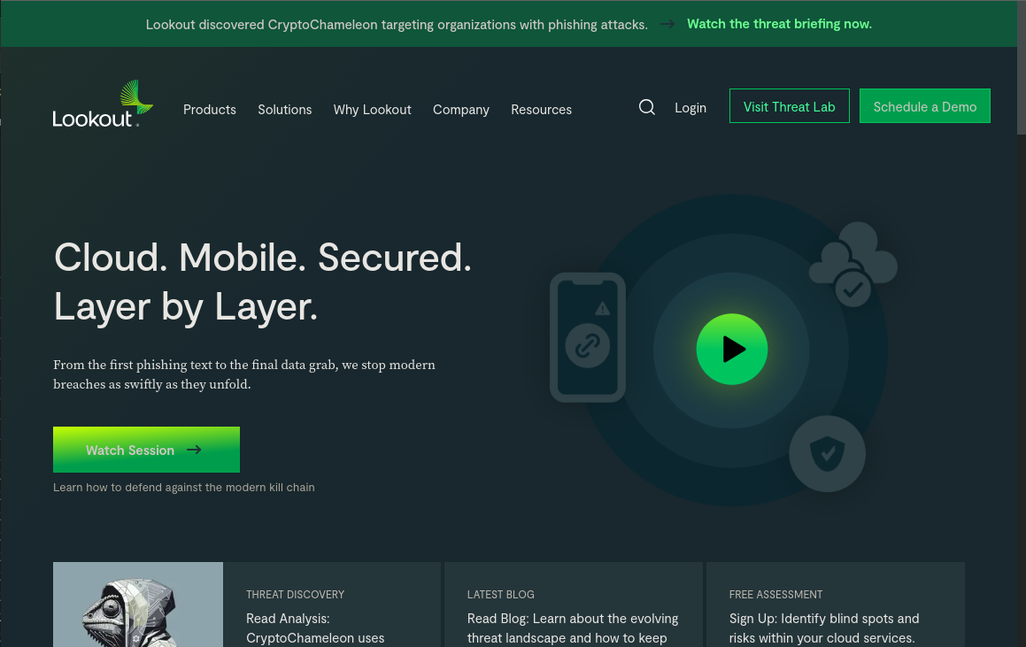1026x647 pixels.
Task: Play the hero video
Action: [x=731, y=350]
